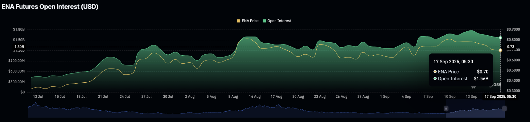
Task: Select the 8 Aug label on the time axis
Action: click(233, 96)
